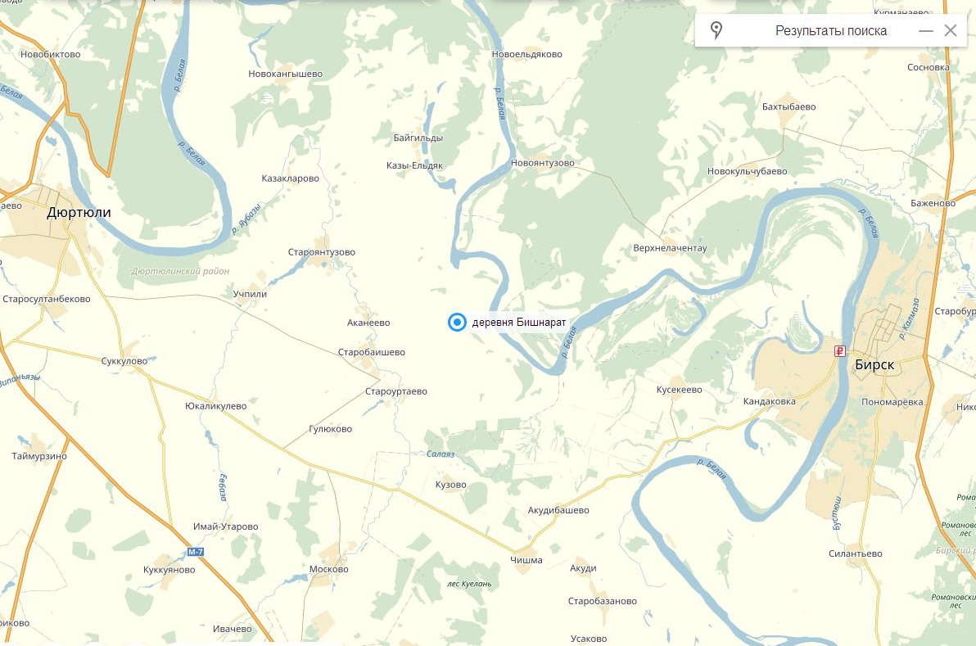The height and width of the screenshot is (646, 976).
Task: Click the Новоянтузово village label
Action: pyautogui.click(x=542, y=163)
